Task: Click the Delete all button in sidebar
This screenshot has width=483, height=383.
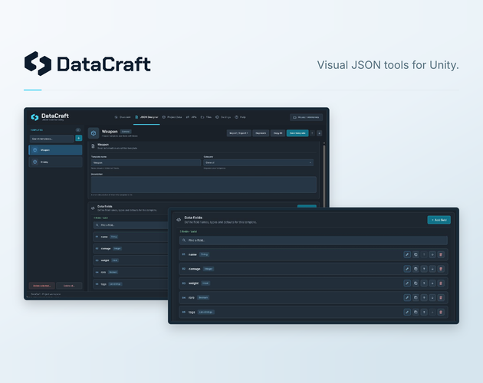Action: point(69,286)
